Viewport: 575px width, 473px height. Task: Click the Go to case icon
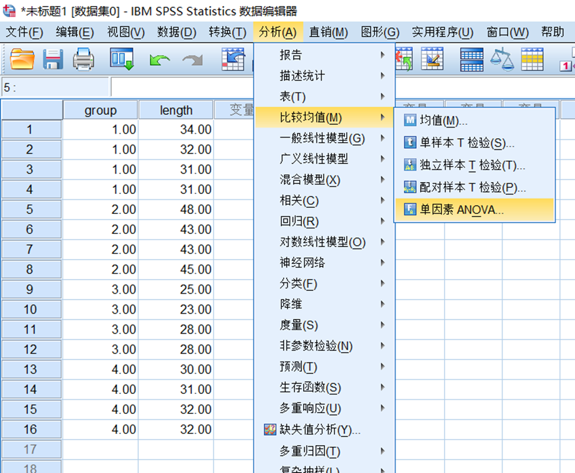point(233,59)
